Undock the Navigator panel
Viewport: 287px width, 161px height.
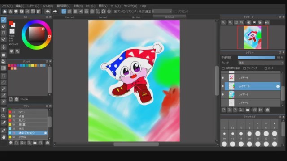point(280,17)
